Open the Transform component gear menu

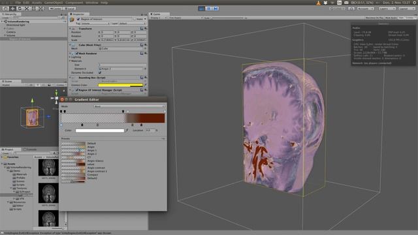tap(145, 29)
